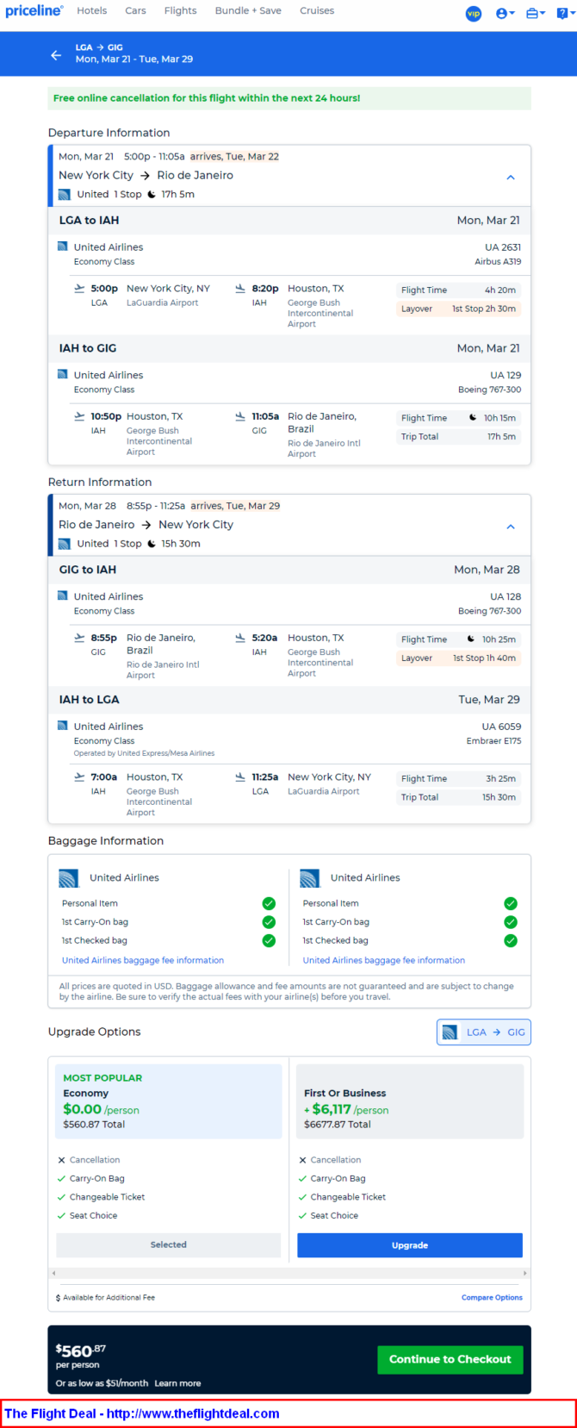Choose the First Or Business fare card
This screenshot has height=1428, width=577.
410,1101
